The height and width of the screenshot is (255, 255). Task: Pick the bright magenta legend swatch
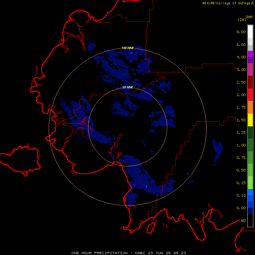pyautogui.click(x=250, y=54)
